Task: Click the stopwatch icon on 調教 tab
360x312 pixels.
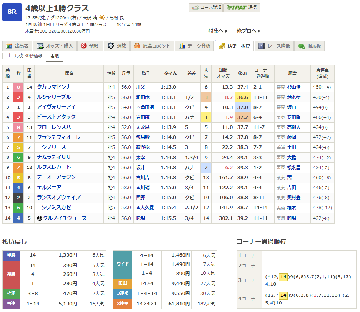Action: tap(111, 46)
